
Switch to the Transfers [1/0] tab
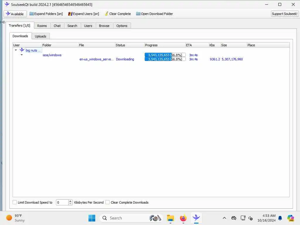(20, 25)
